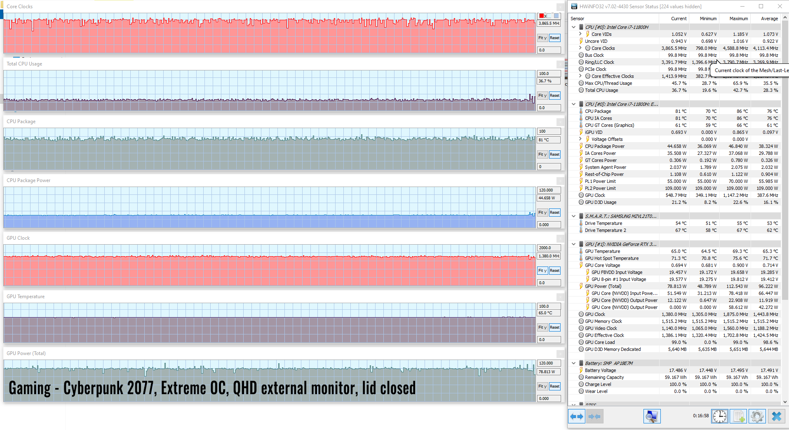Reset the Total CPU Usage graph
789x430 pixels.
tap(555, 96)
